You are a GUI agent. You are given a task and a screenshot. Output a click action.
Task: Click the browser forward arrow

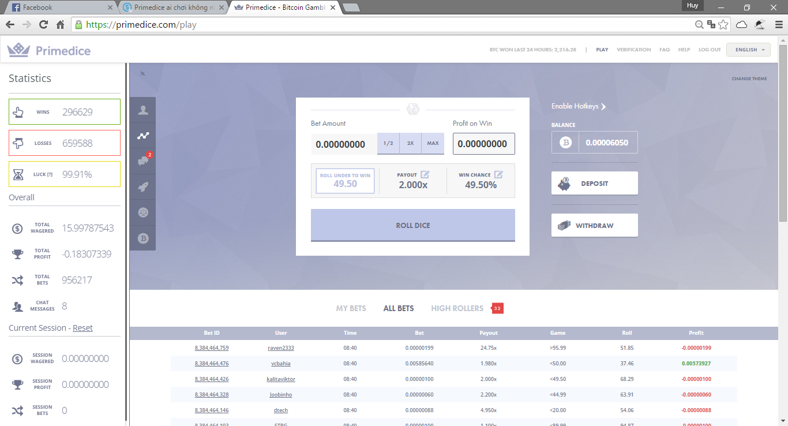pyautogui.click(x=27, y=25)
